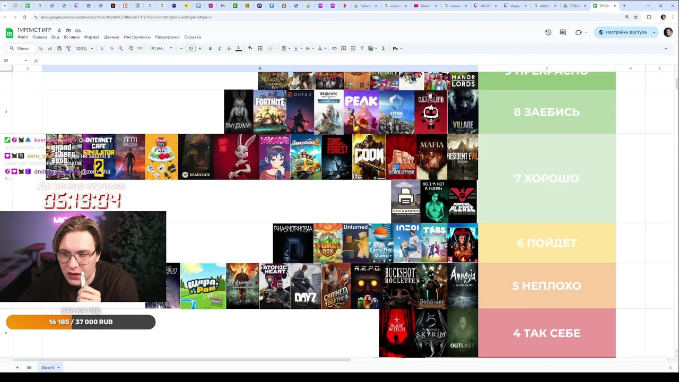Undo the last action in toolbar
Image resolution: width=679 pixels, height=382 pixels.
41,48
